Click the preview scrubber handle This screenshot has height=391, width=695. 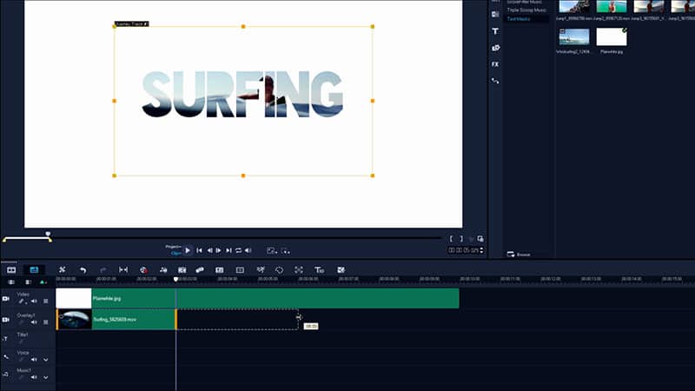(48, 234)
